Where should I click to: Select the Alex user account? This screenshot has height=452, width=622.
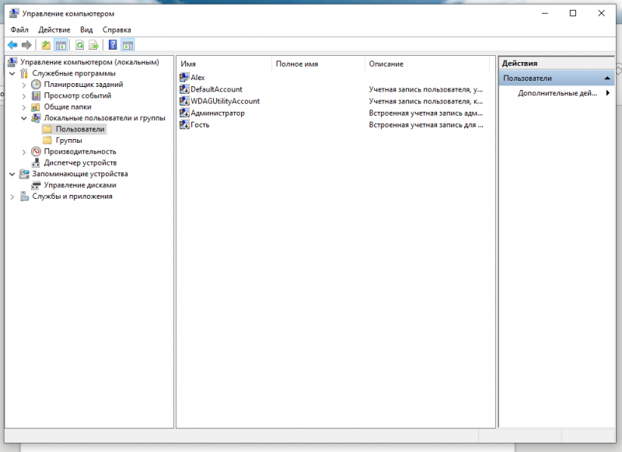197,78
